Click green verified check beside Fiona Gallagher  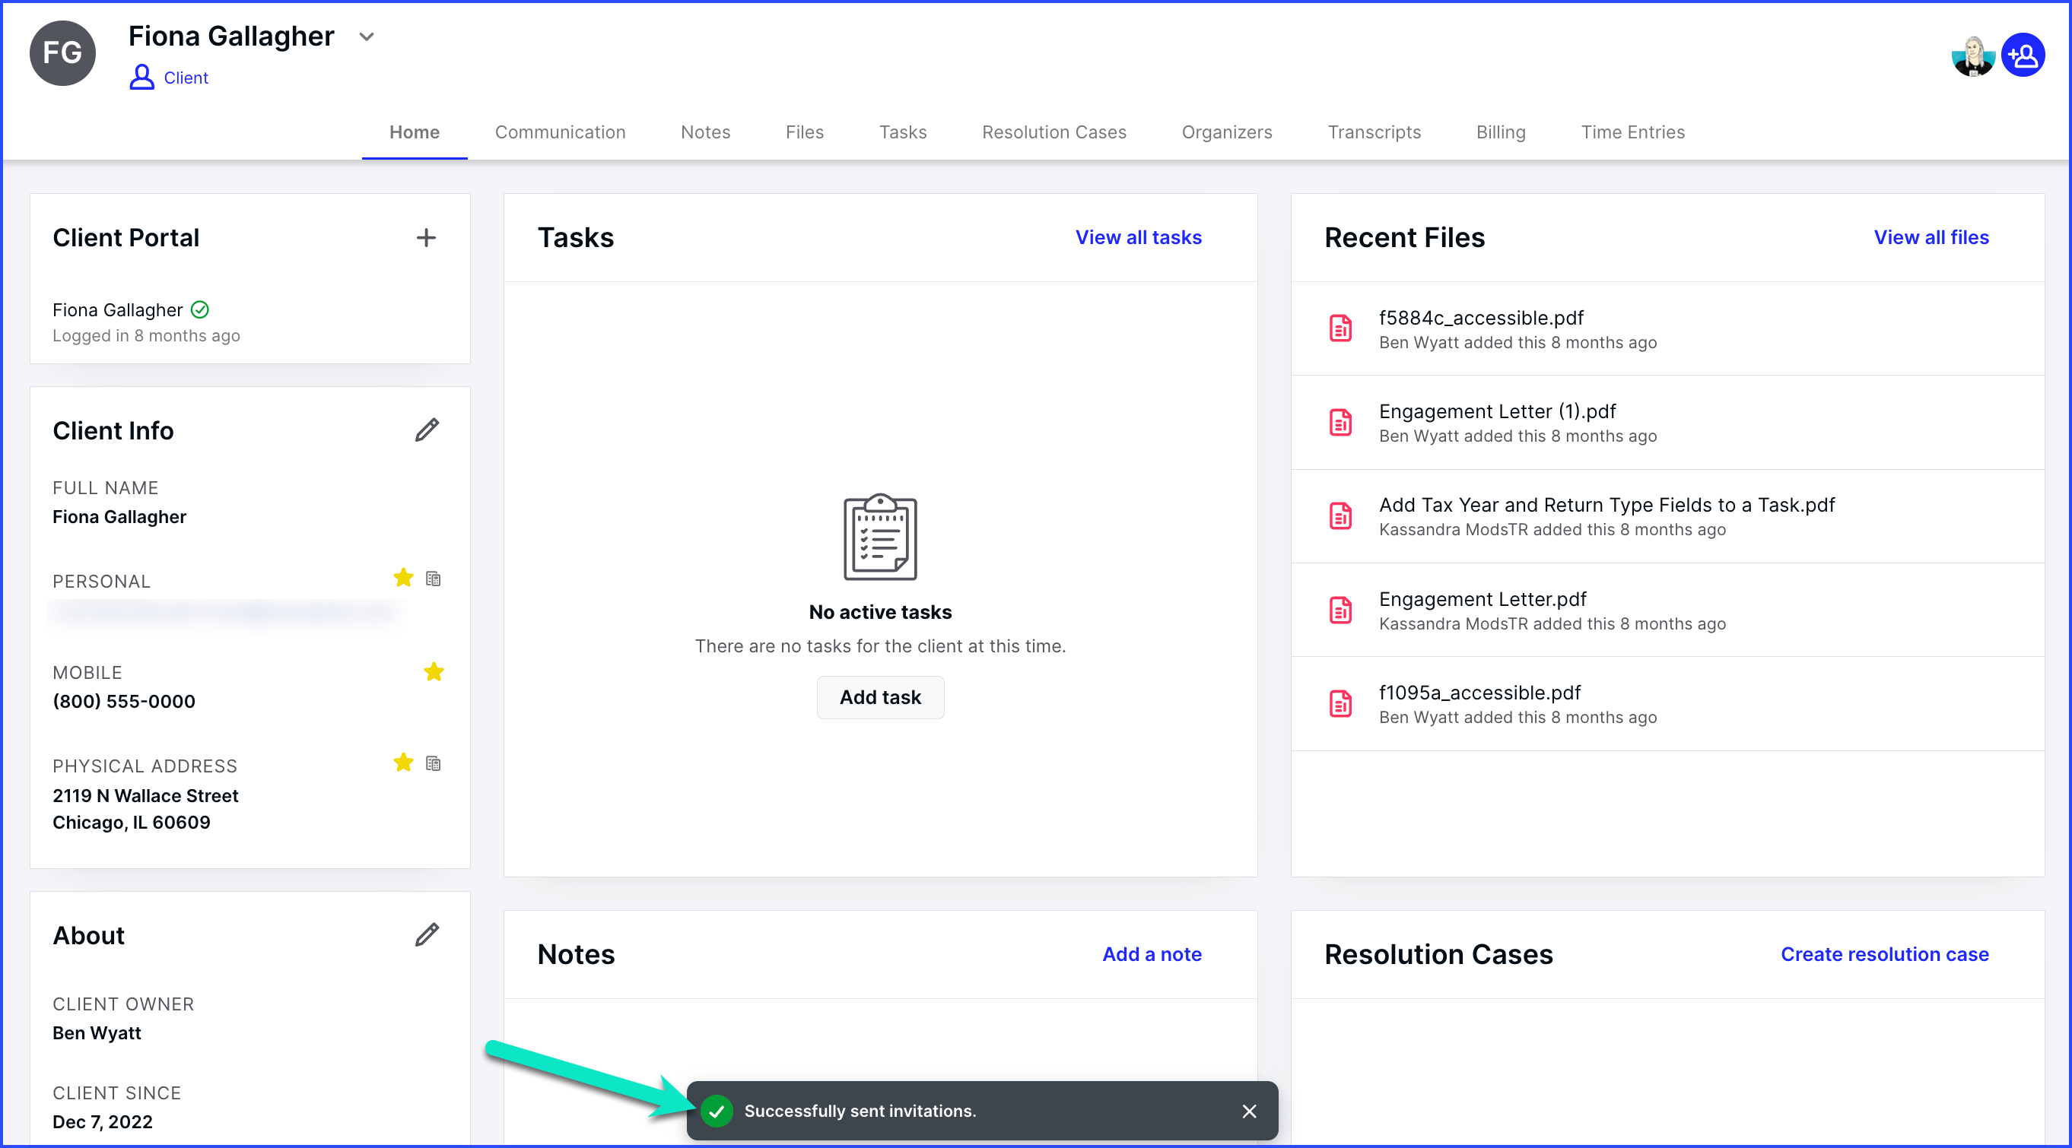click(200, 310)
